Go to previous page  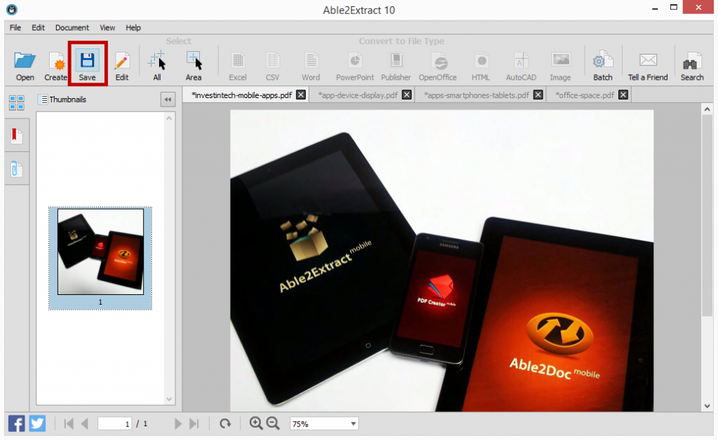(x=85, y=424)
